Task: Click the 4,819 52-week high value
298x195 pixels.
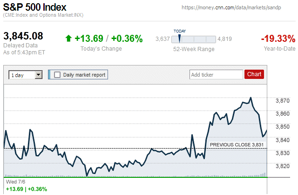Action: click(224, 39)
